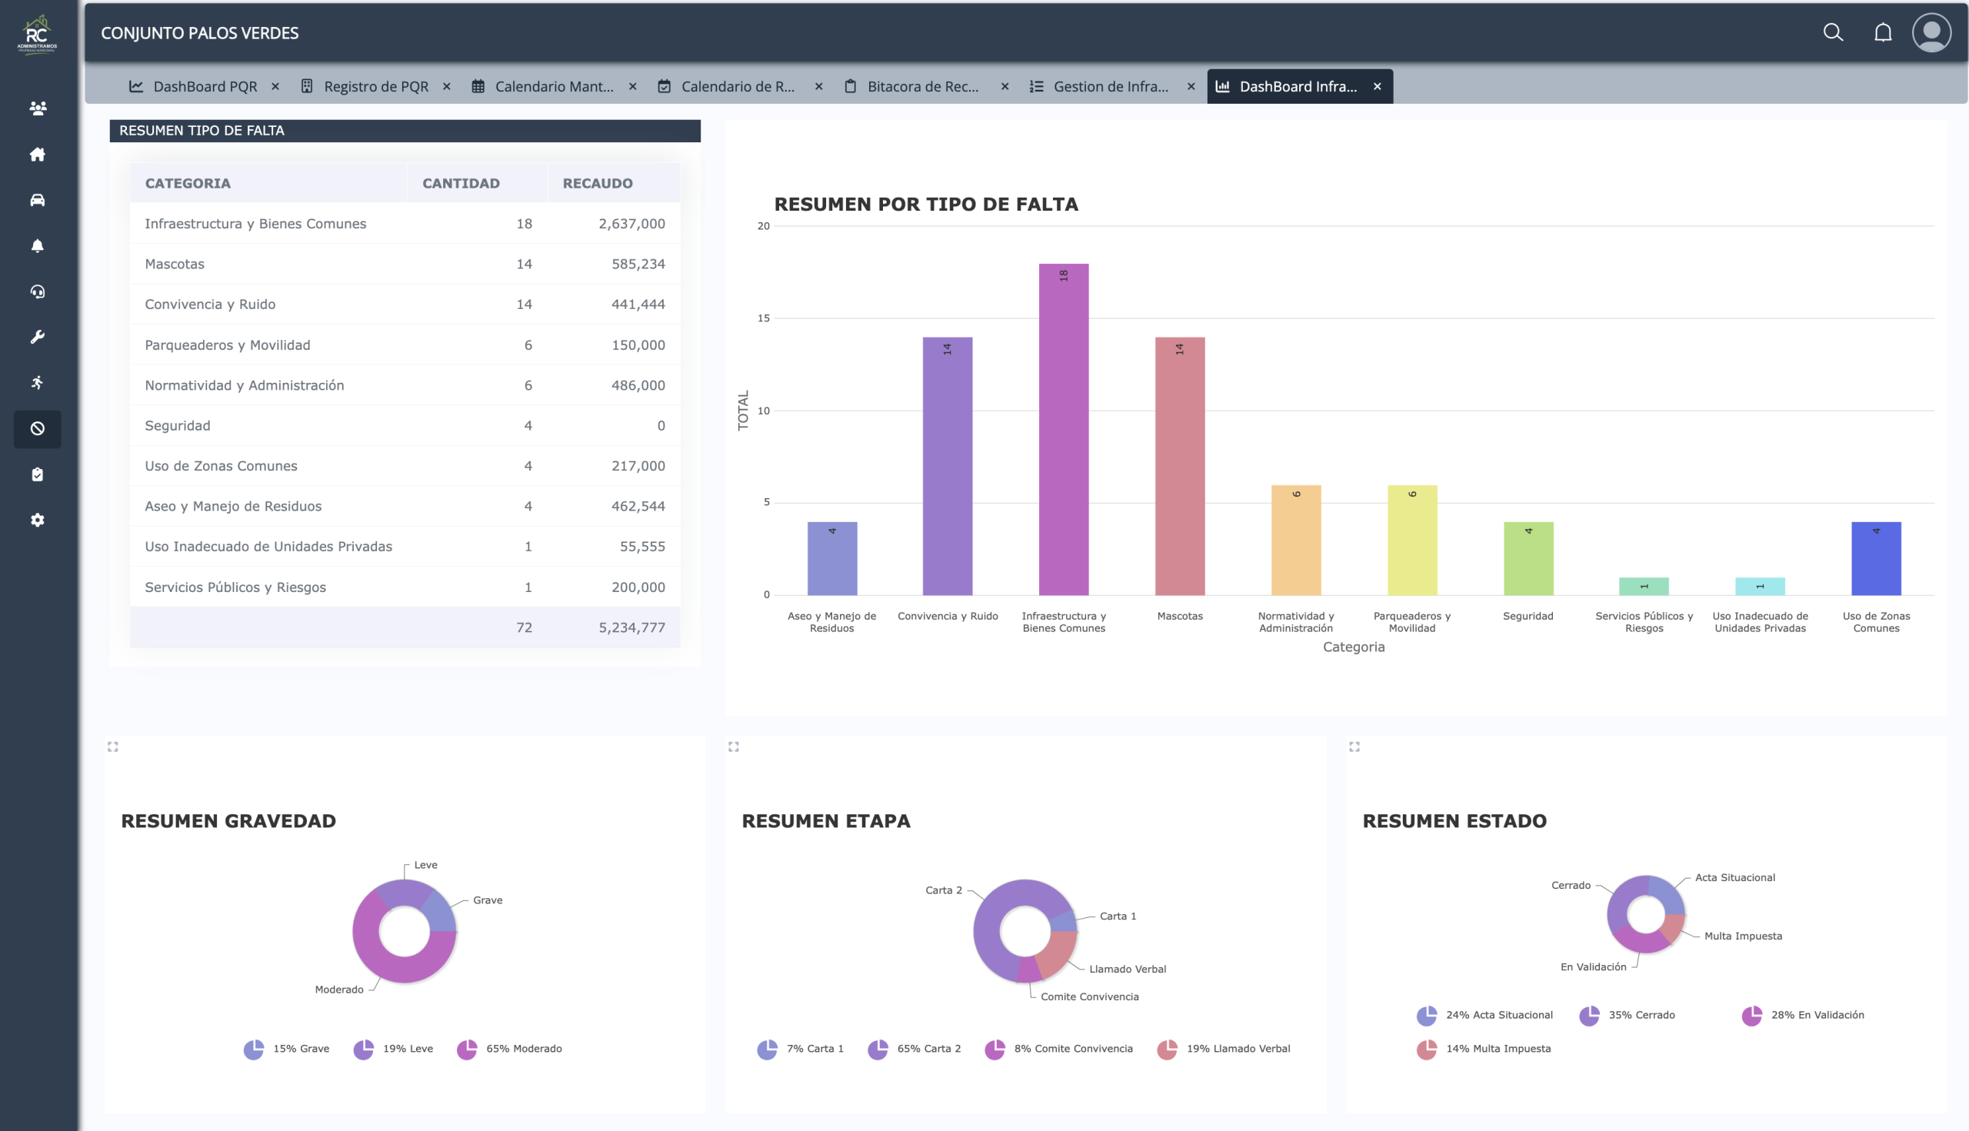Image resolution: width=1969 pixels, height=1131 pixels.
Task: Click the Convivencia y Ruido chart bar
Action: tap(948, 466)
